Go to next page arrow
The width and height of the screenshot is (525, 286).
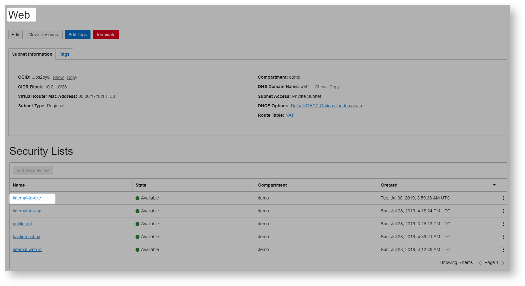click(x=503, y=263)
